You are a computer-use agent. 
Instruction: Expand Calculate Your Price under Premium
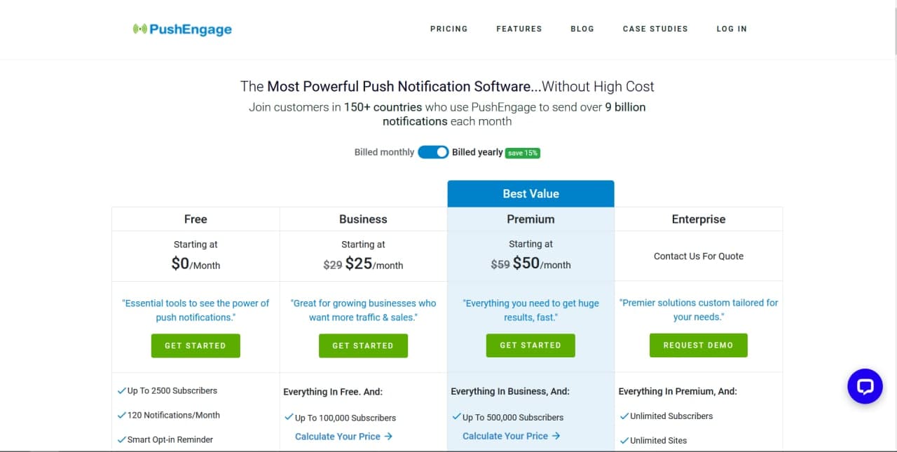point(511,436)
